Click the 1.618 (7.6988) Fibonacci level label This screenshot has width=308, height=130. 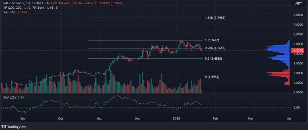point(215,18)
